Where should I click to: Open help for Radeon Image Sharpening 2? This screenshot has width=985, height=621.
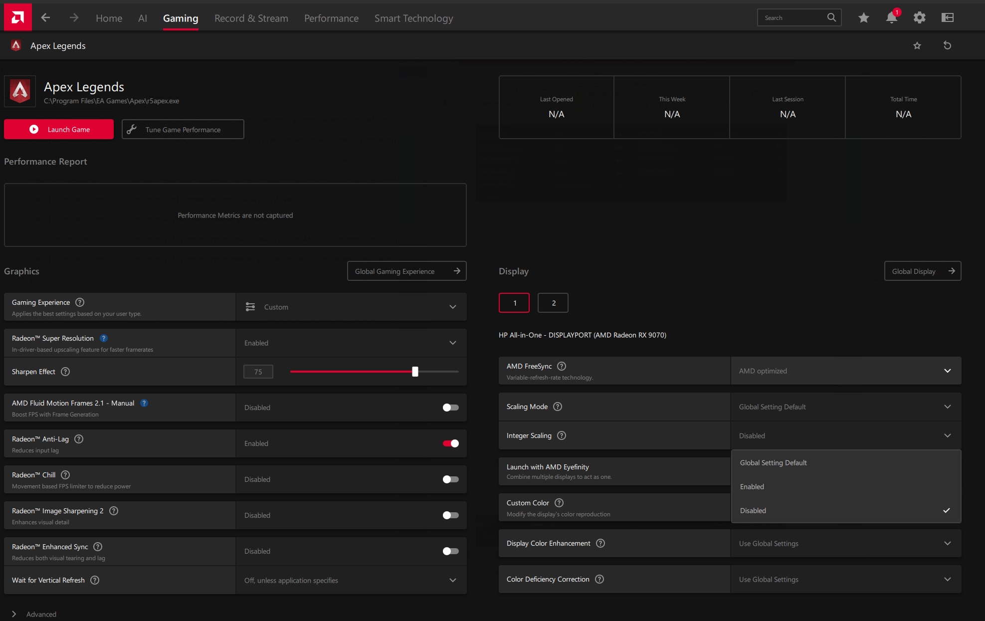coord(114,511)
